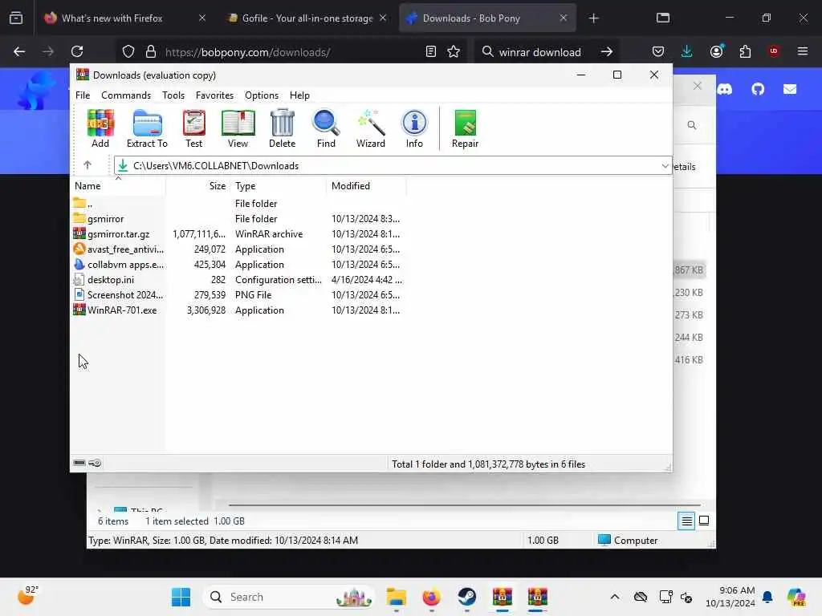Image resolution: width=822 pixels, height=616 pixels.
Task: Switch the Explorer window to large icons view
Action: tap(704, 521)
